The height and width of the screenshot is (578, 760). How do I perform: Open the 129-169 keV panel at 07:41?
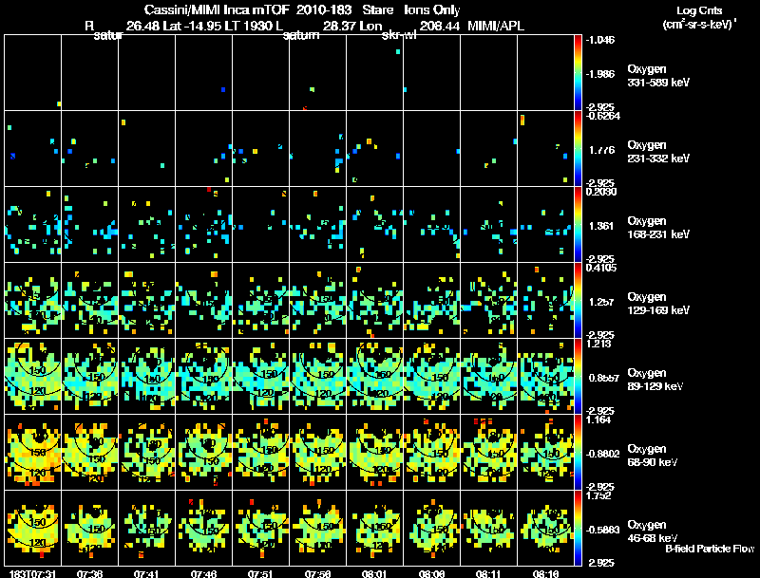click(147, 301)
